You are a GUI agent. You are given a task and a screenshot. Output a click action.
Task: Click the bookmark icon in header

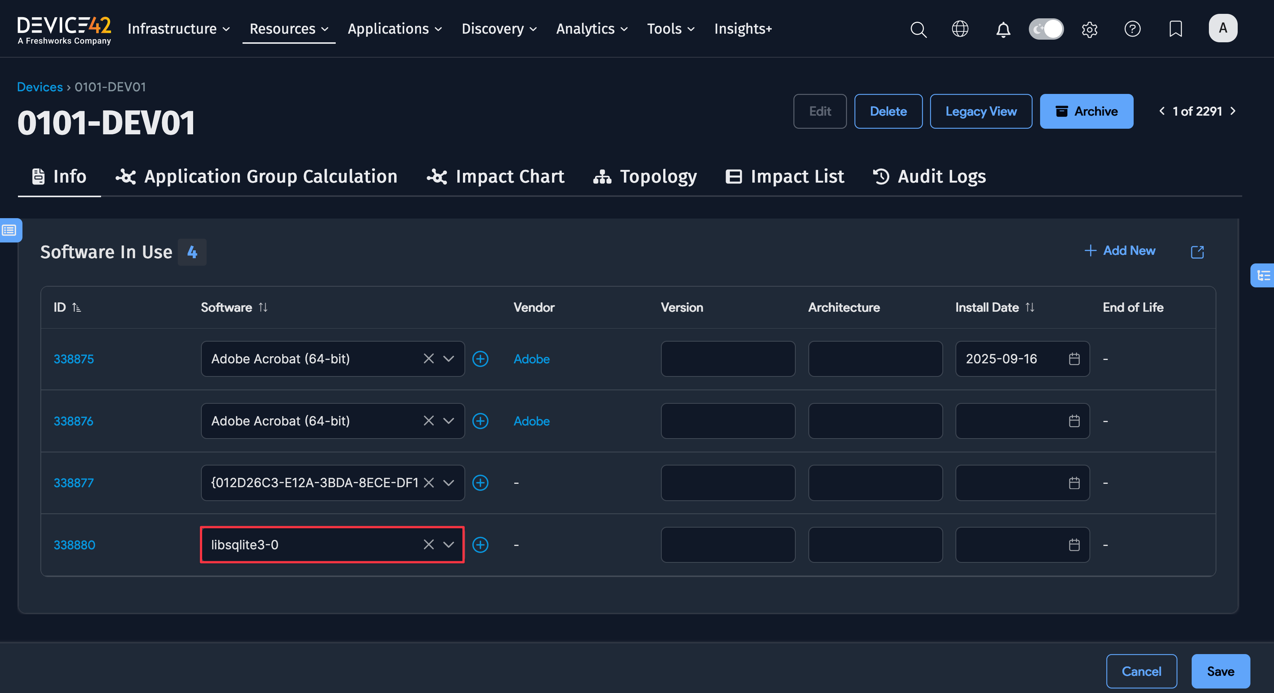click(x=1176, y=29)
